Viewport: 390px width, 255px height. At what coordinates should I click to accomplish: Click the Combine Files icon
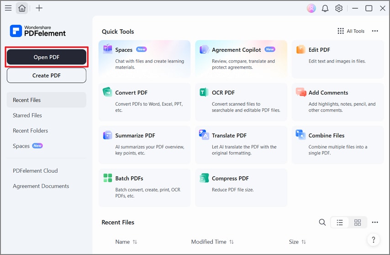300,135
